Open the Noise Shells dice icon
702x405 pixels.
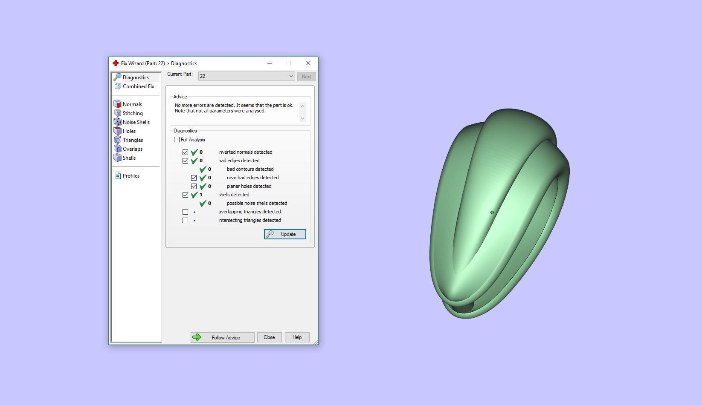[x=118, y=122]
